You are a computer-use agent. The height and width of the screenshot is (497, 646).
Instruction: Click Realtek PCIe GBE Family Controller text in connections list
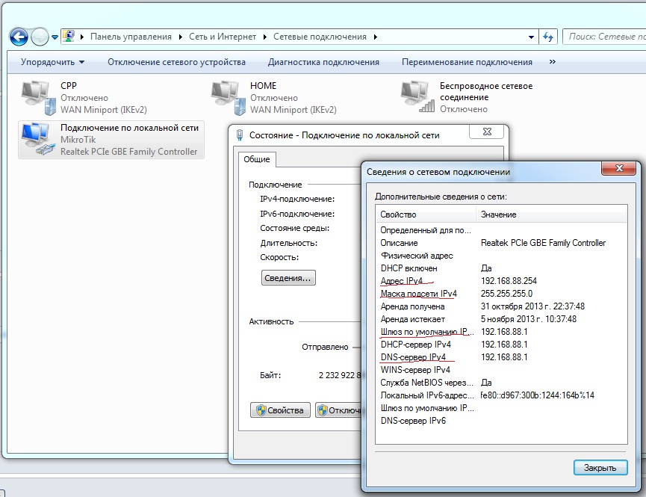[129, 152]
